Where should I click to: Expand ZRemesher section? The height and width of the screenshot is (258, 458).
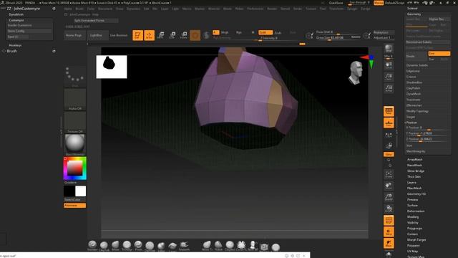[414, 105]
